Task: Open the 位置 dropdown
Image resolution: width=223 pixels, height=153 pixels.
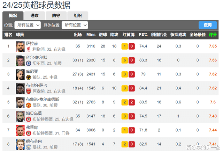Action: coord(28,25)
